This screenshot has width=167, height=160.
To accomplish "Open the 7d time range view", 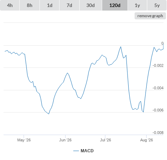I will (x=69, y=5).
